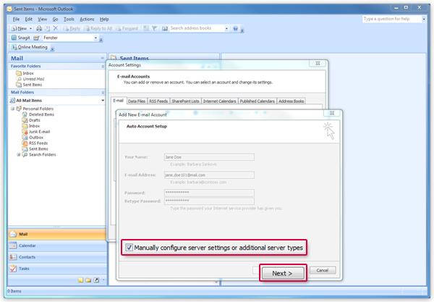The width and height of the screenshot is (434, 302).
Task: Open the Edit menu
Action: coord(29,19)
